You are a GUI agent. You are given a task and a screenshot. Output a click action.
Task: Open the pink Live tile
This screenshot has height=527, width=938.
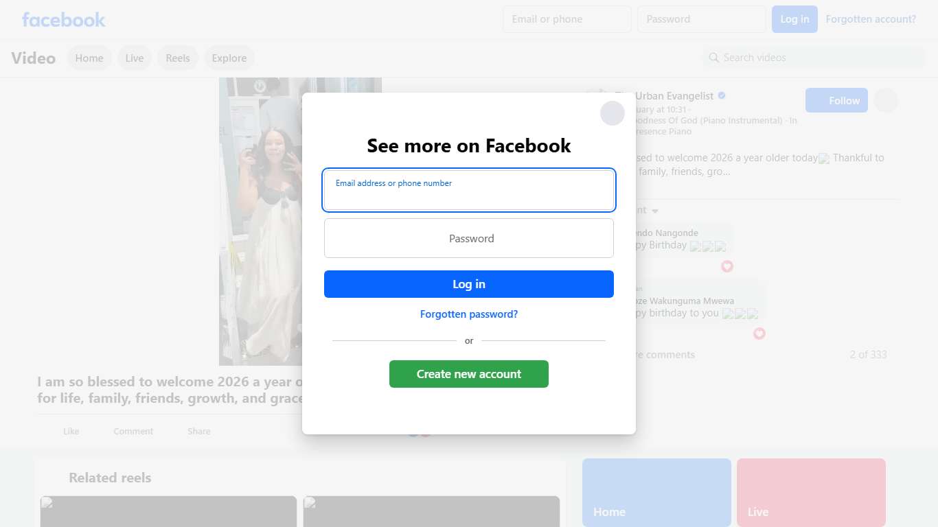tap(811, 493)
